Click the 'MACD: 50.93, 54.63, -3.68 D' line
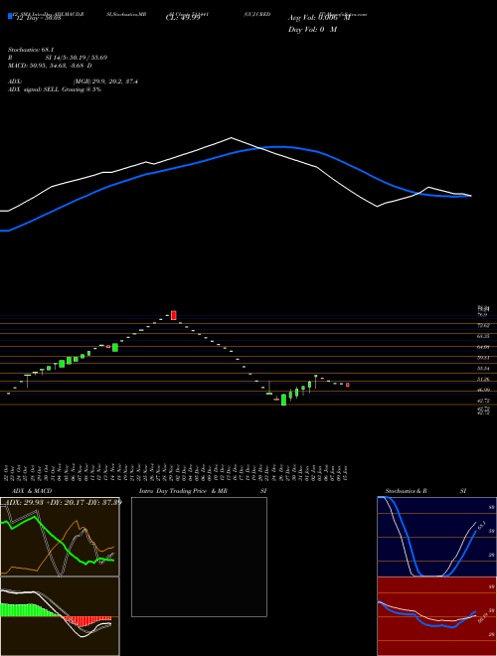This screenshot has height=656, width=497. pos(51,66)
